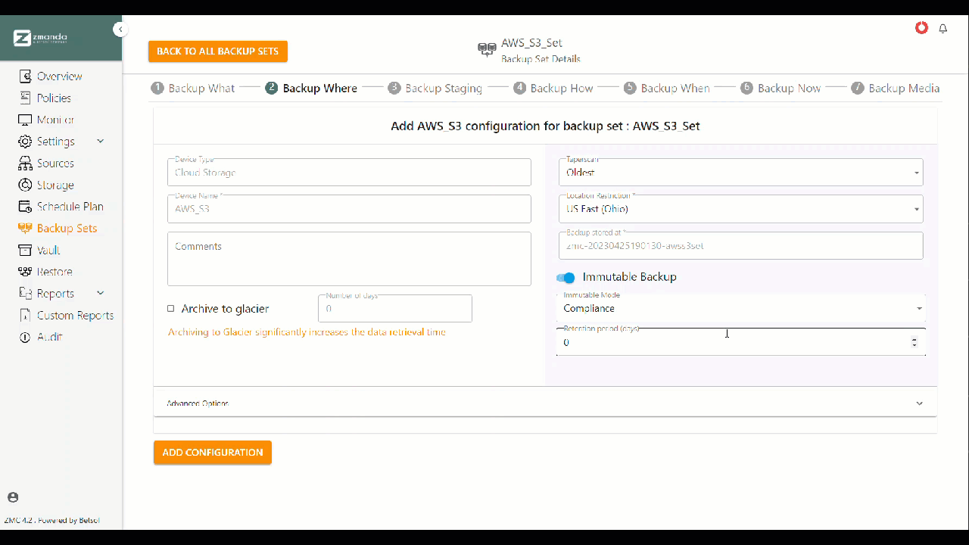Open notifications bell icon
The height and width of the screenshot is (545, 969).
pos(943,29)
